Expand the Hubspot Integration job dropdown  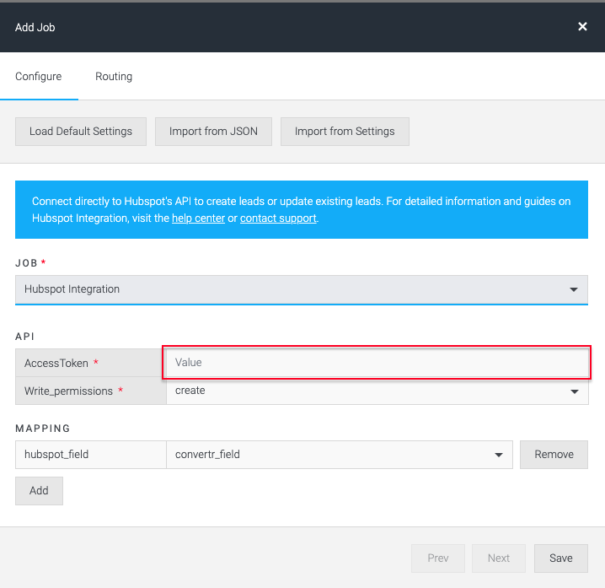click(302, 289)
